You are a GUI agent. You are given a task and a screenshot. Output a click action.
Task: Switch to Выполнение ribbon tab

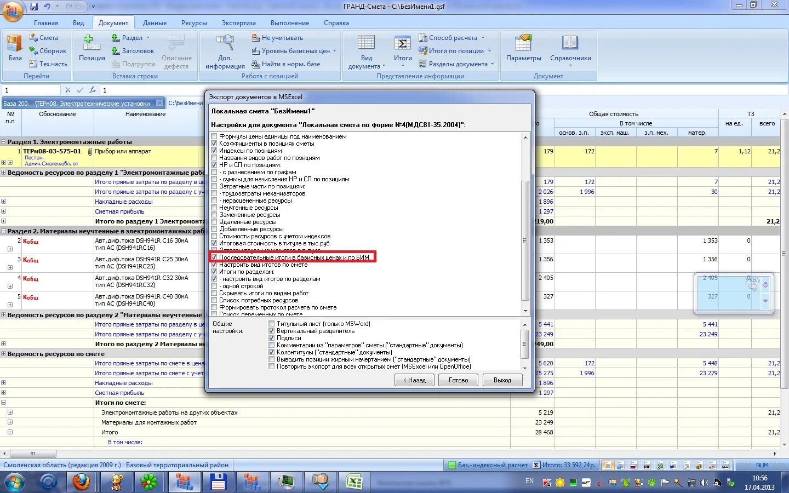pos(290,23)
